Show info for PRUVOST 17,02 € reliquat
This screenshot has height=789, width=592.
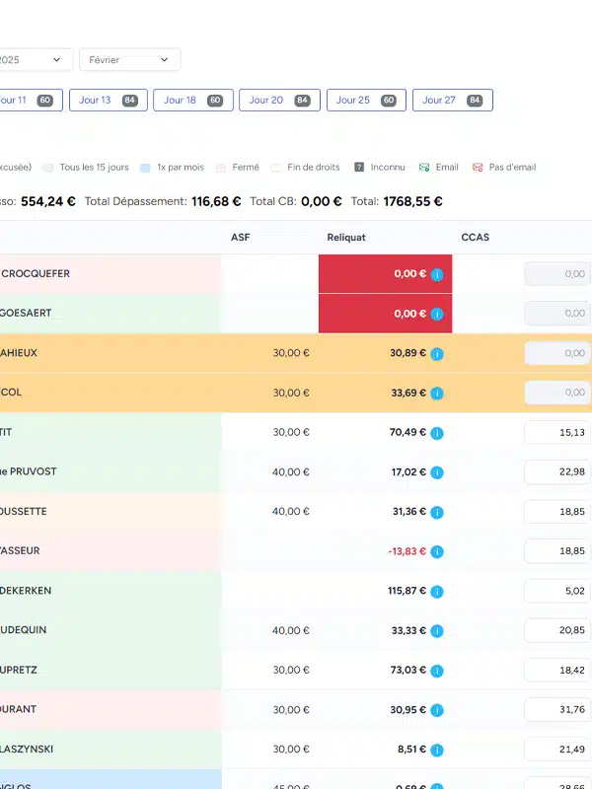(x=437, y=472)
